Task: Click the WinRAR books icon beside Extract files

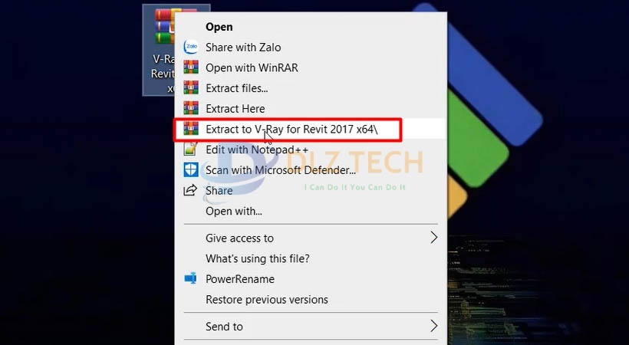Action: [x=191, y=88]
